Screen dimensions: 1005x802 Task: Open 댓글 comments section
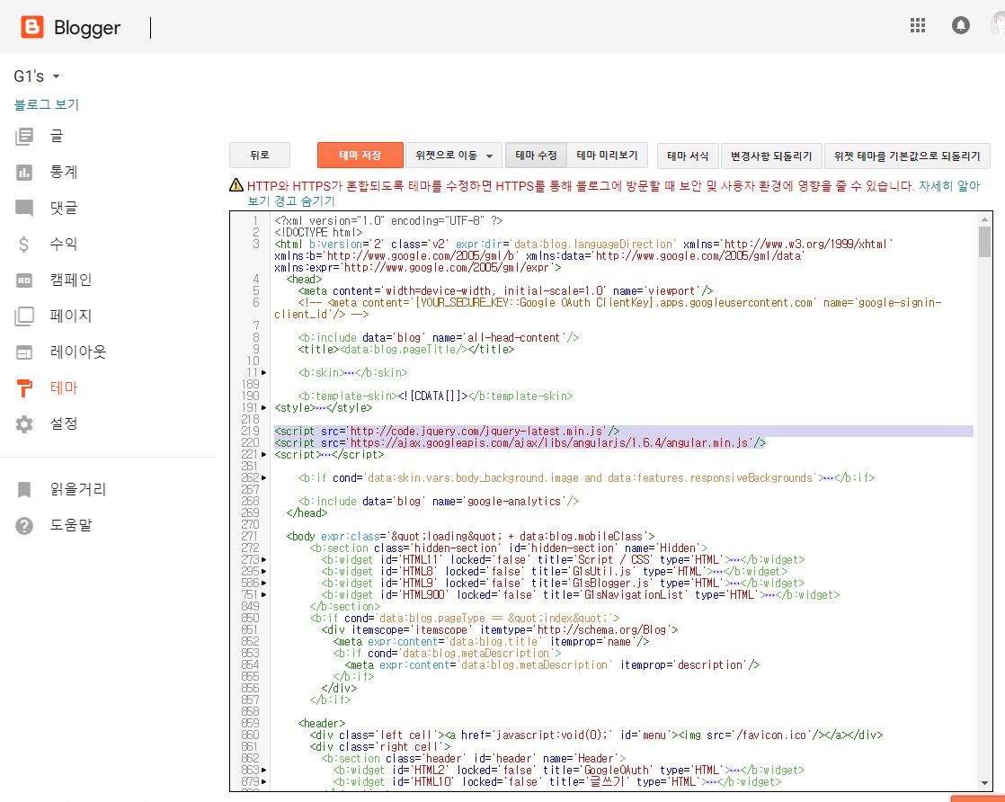pyautogui.click(x=64, y=208)
